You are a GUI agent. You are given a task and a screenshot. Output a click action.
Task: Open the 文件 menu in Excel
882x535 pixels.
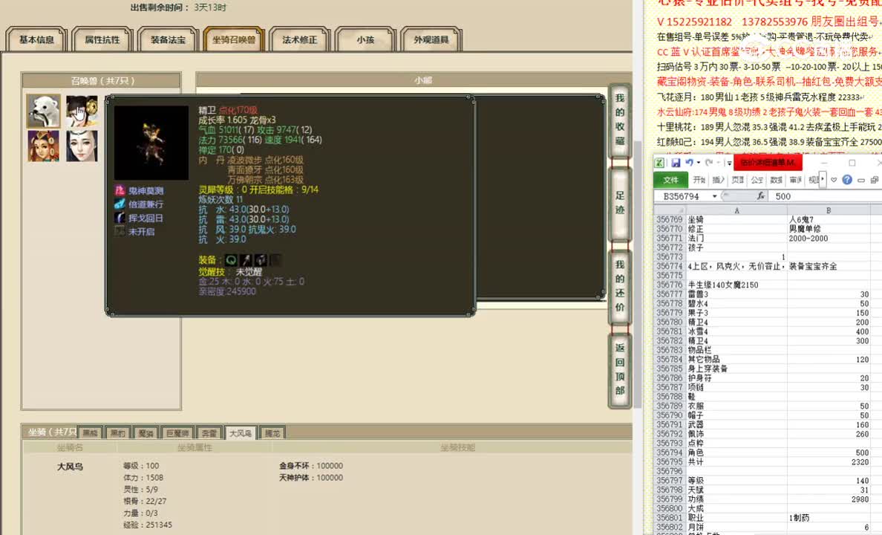click(670, 178)
